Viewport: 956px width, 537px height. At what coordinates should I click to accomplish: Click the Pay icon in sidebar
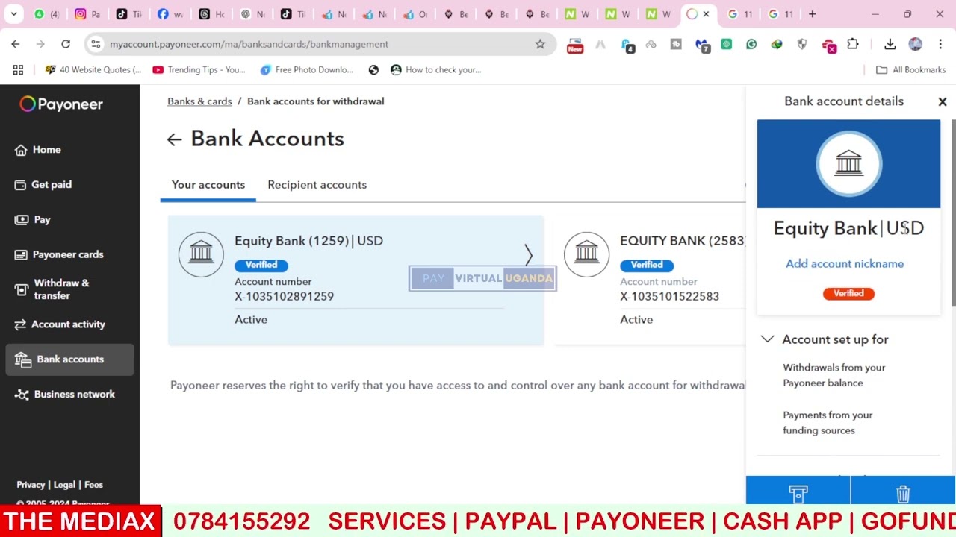coord(21,220)
